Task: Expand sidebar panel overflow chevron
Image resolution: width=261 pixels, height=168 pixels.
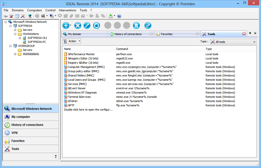Action: 56,157
